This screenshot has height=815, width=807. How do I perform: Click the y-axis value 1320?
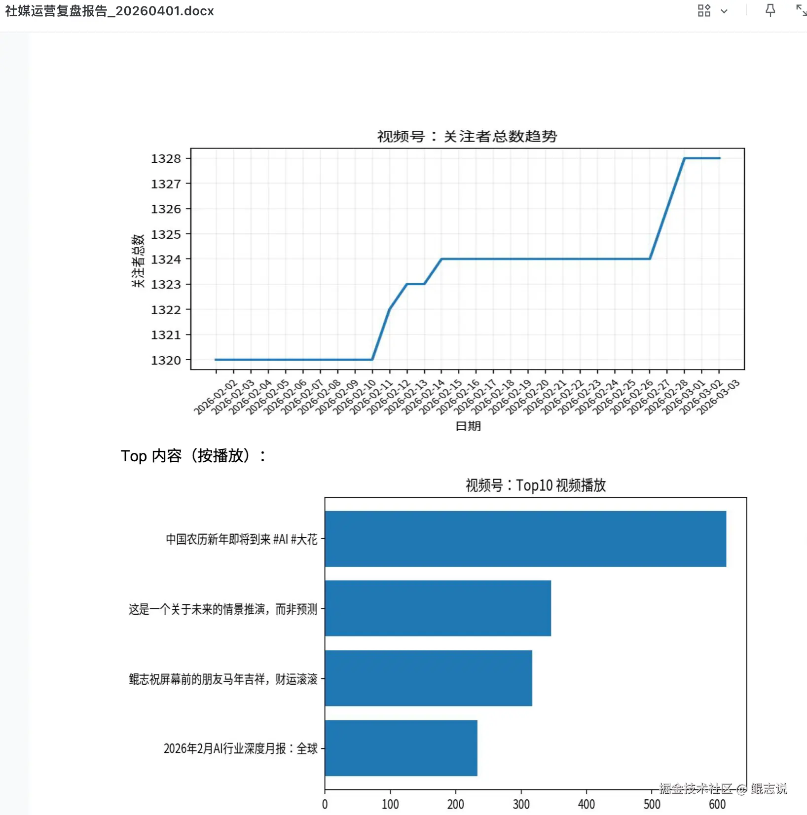coord(166,360)
